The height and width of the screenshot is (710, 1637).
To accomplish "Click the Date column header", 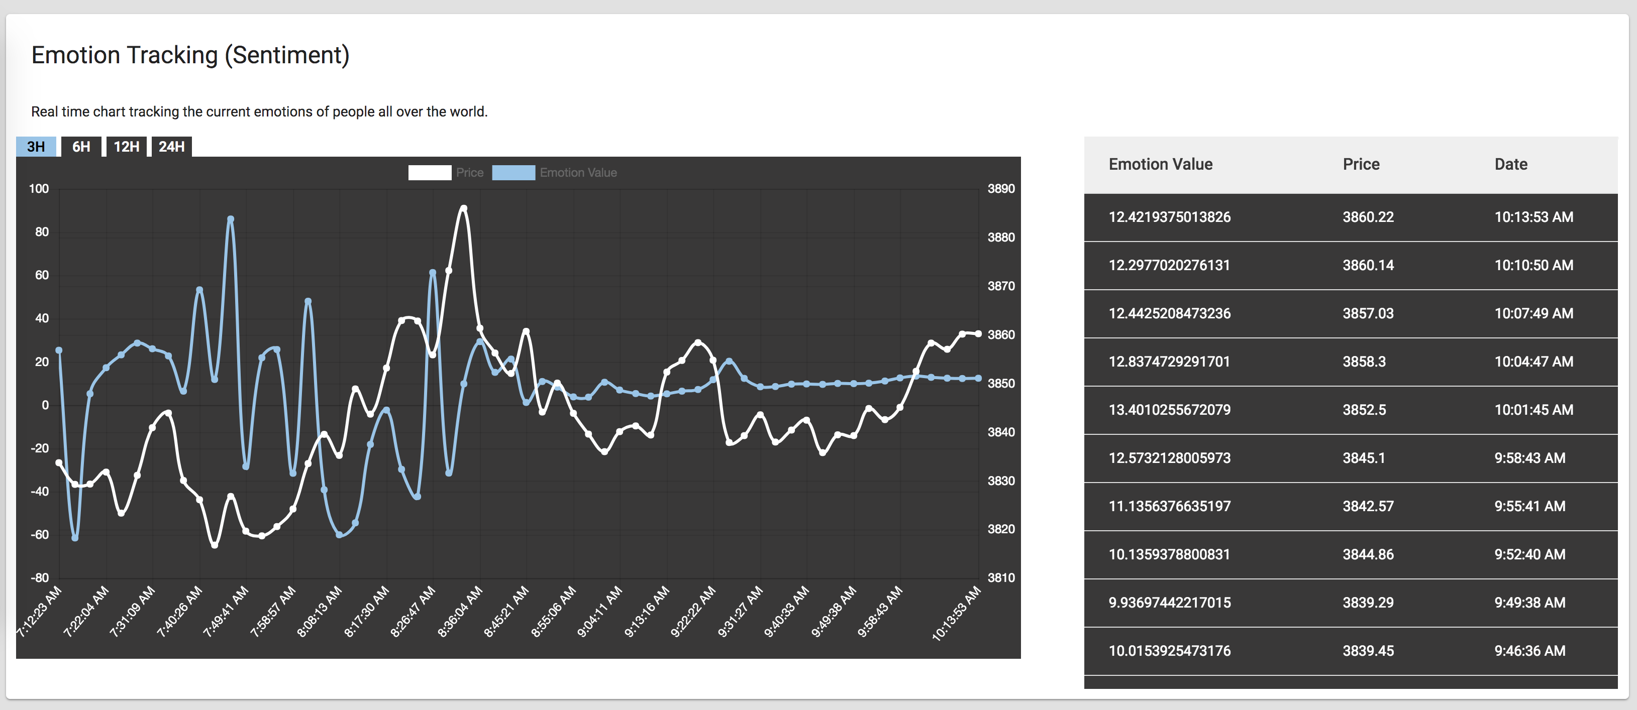I will (x=1510, y=165).
